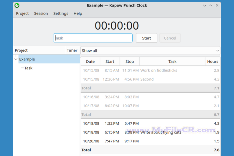The width and height of the screenshot is (234, 156).
Task: Maximize the Kapow window
Action: (211, 6)
